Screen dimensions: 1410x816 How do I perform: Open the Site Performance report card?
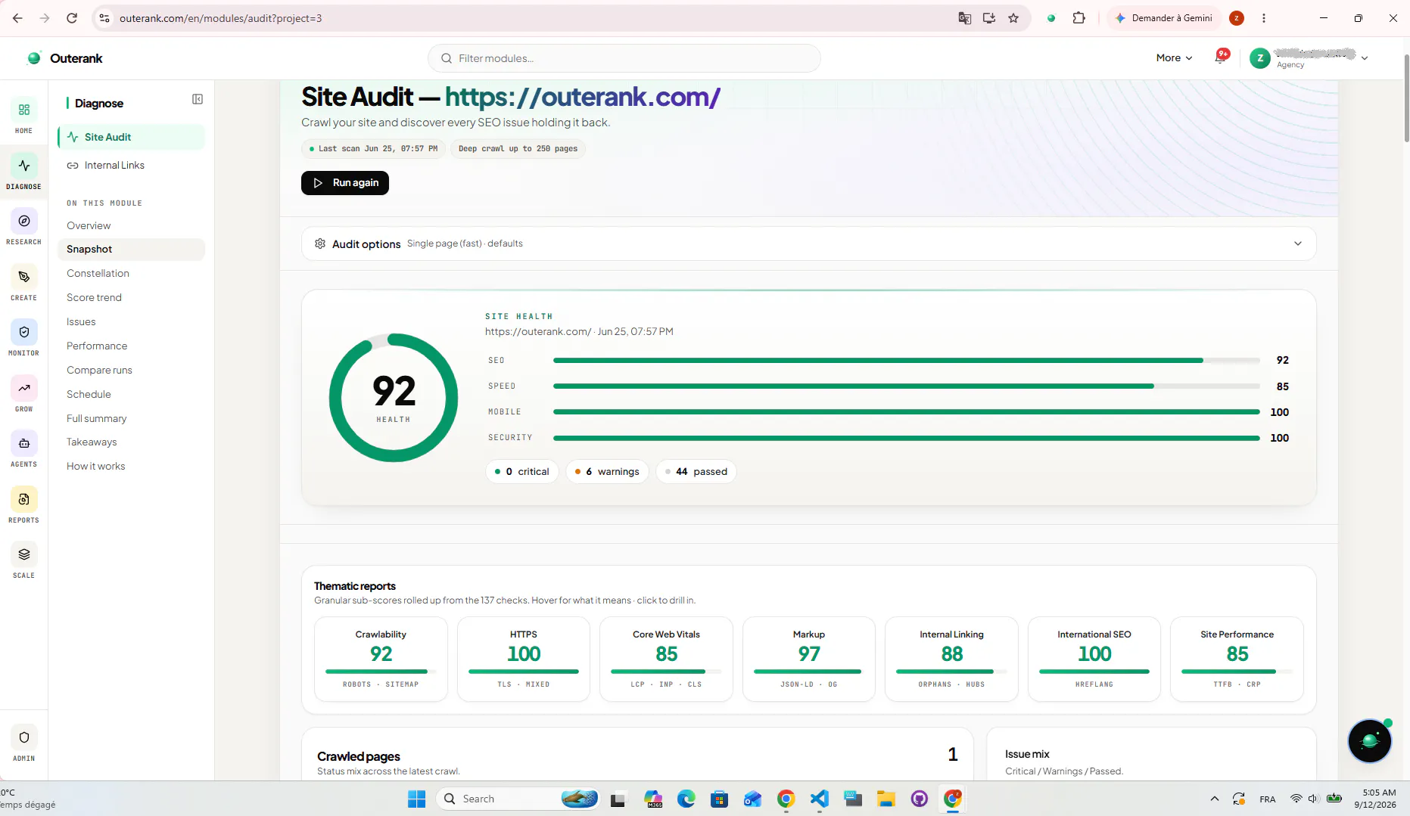tap(1237, 659)
